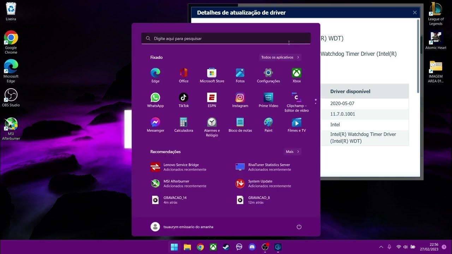Click Todos os aplicativos button
This screenshot has height=254, width=452.
tap(280, 57)
